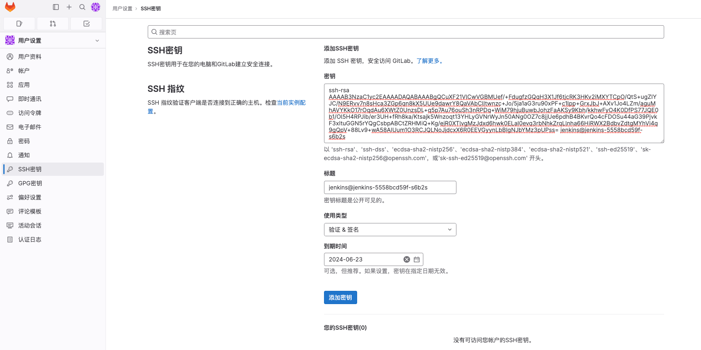Open the create new plus menu
The image size is (701, 350).
tap(69, 7)
